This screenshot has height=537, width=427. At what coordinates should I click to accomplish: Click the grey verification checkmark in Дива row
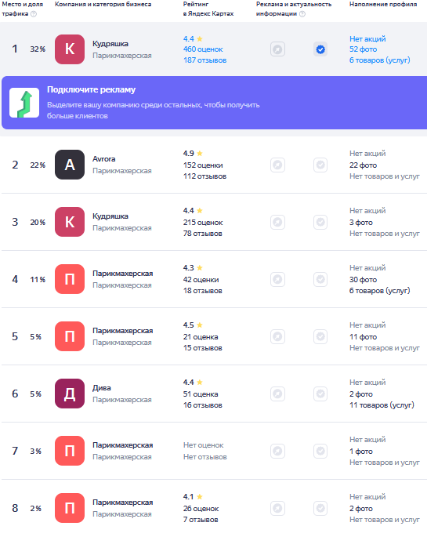320,394
